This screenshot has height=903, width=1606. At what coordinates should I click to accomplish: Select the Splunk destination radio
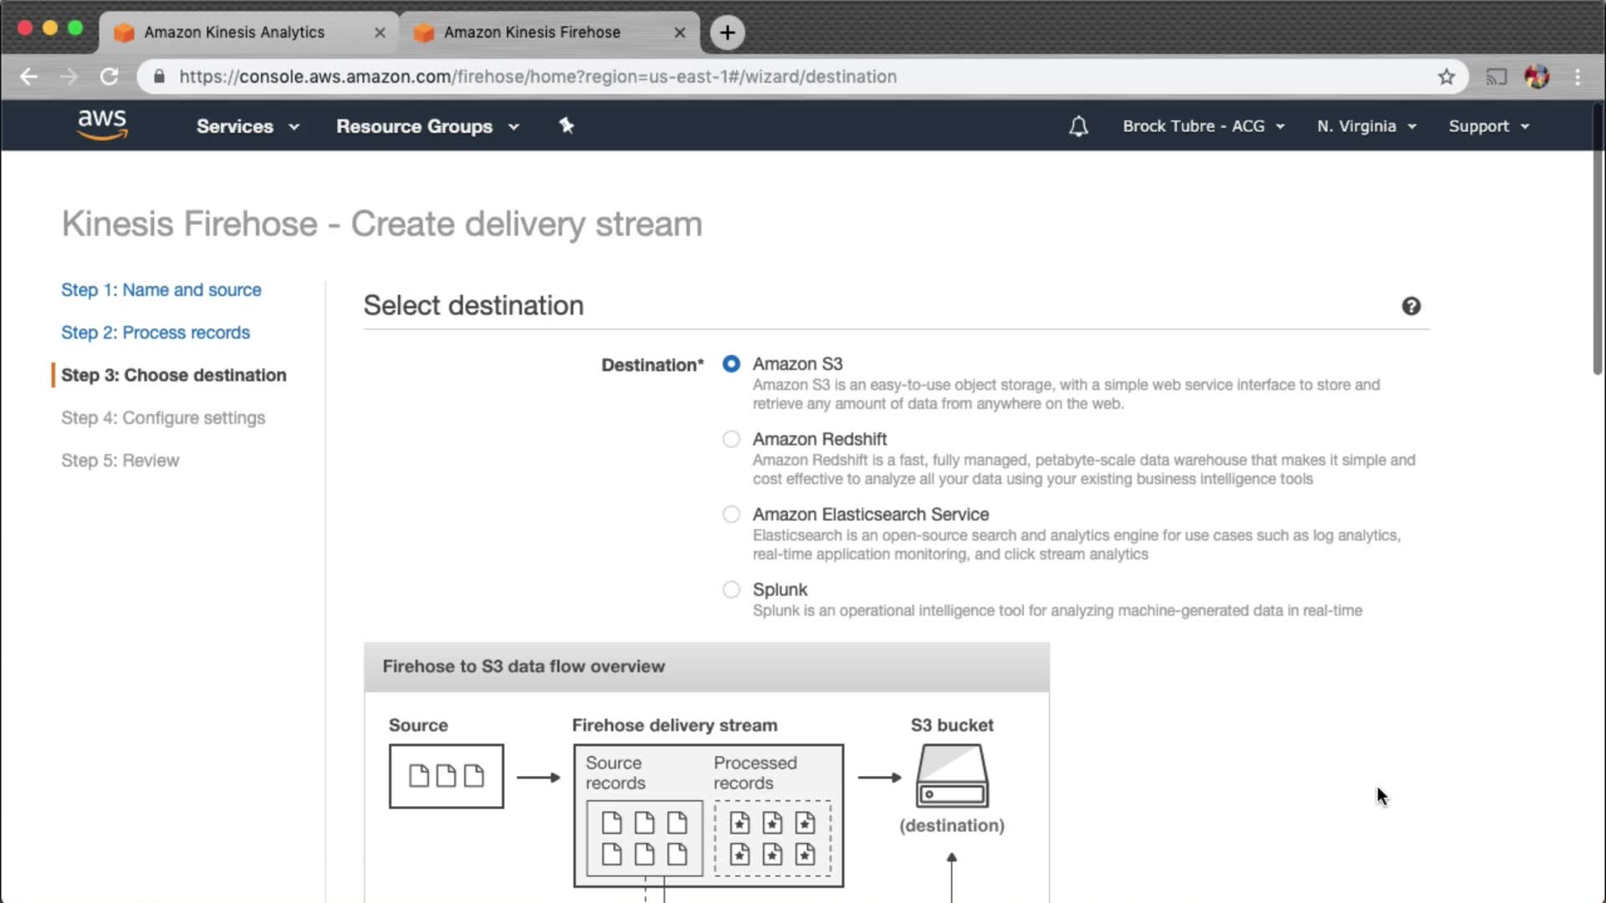point(731,589)
